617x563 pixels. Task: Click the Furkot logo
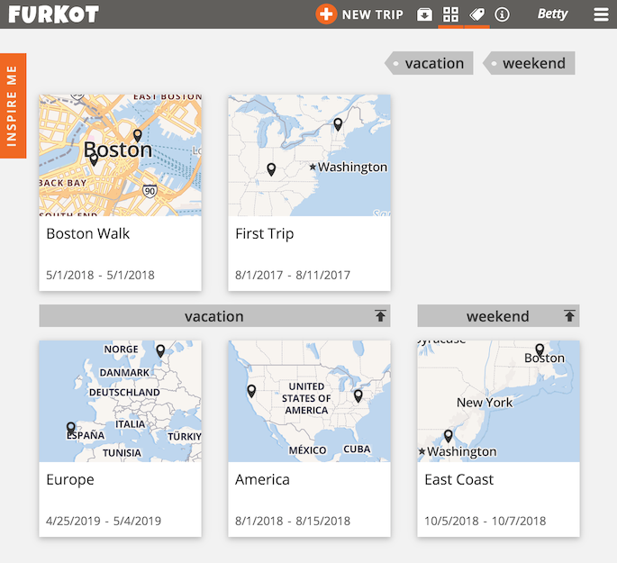(x=53, y=14)
